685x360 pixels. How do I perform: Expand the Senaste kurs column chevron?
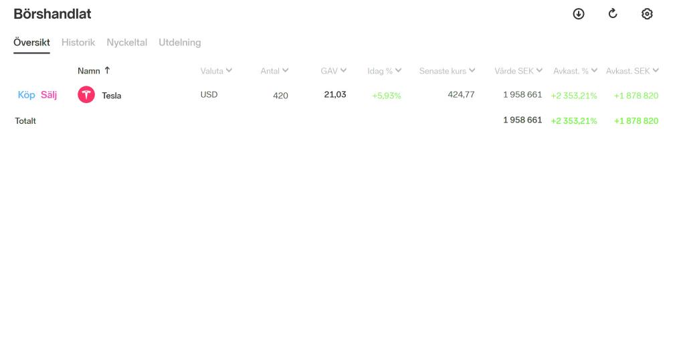(x=472, y=70)
